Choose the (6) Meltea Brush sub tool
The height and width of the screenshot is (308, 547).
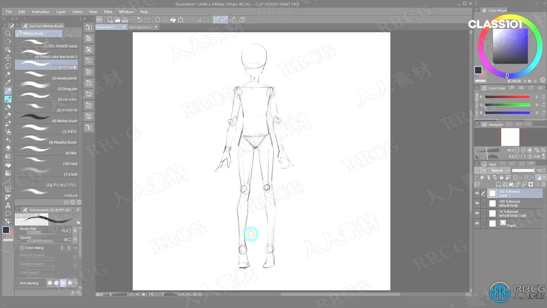[x=46, y=118]
